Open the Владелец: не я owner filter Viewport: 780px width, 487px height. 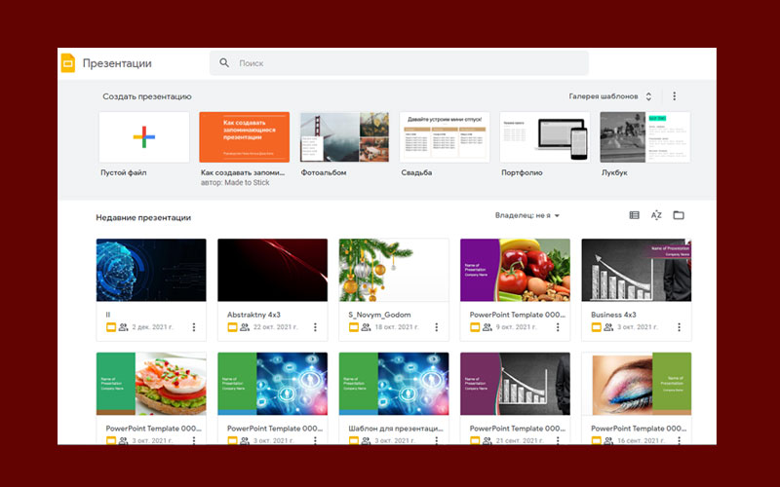[x=527, y=215]
